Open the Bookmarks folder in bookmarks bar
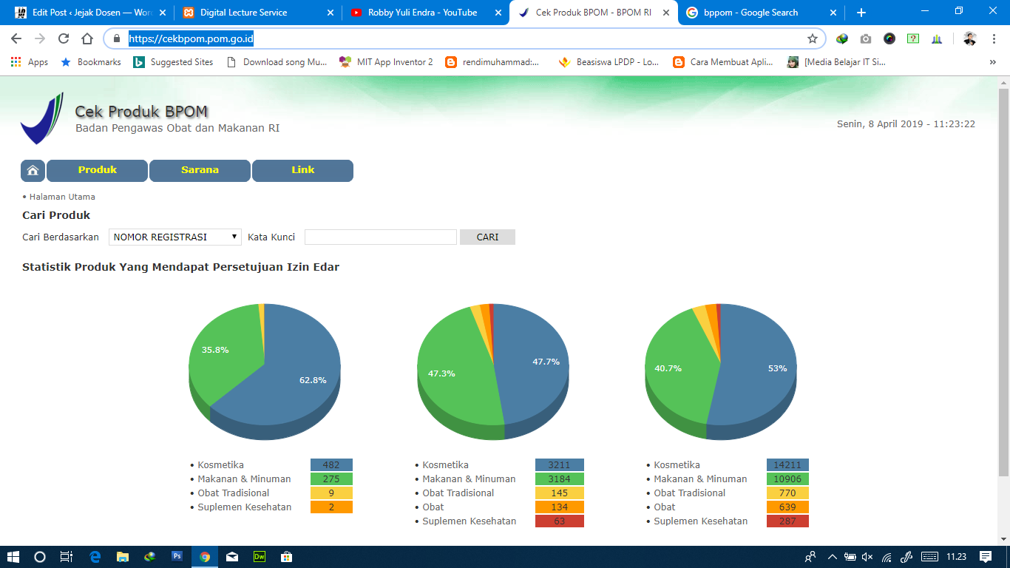Screen dimensions: 1010x568 [x=90, y=62]
